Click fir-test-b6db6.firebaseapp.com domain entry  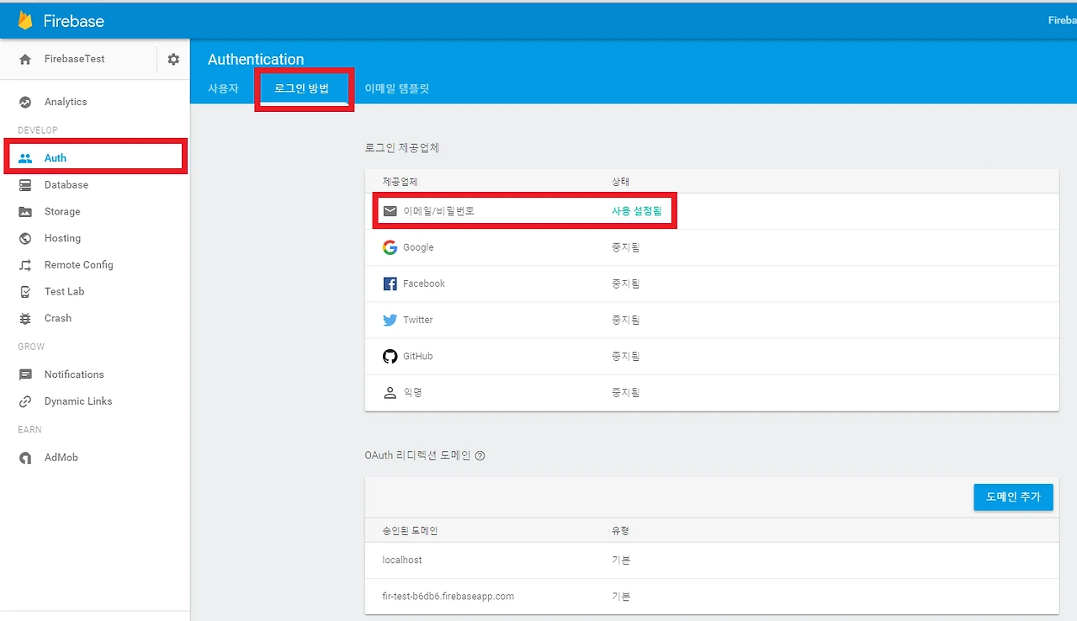click(x=448, y=597)
